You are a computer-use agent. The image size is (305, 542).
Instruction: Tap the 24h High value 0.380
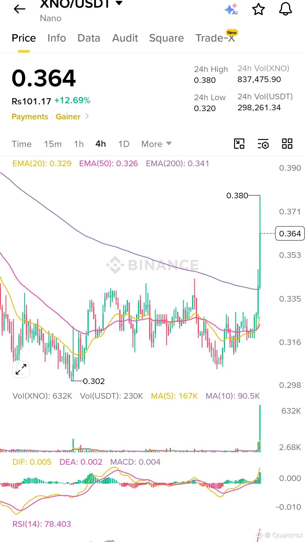click(x=205, y=80)
